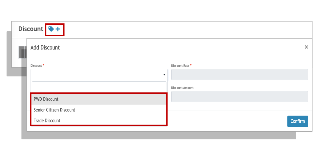Image resolution: width=326 pixels, height=162 pixels.
Task: Click the red asterisk next to Discount Rate
Action: click(x=191, y=65)
